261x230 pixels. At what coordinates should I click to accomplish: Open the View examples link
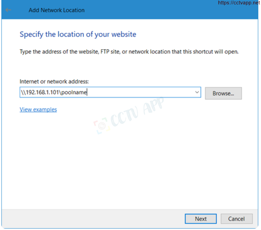click(38, 109)
